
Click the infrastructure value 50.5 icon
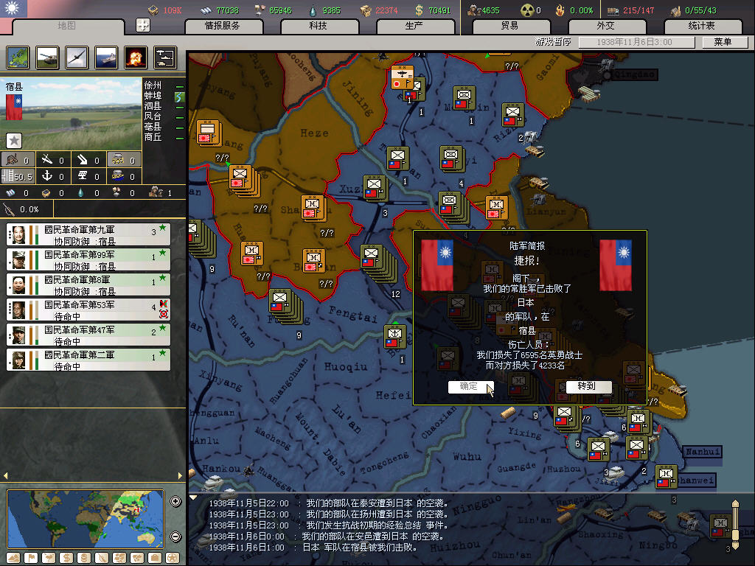18,176
